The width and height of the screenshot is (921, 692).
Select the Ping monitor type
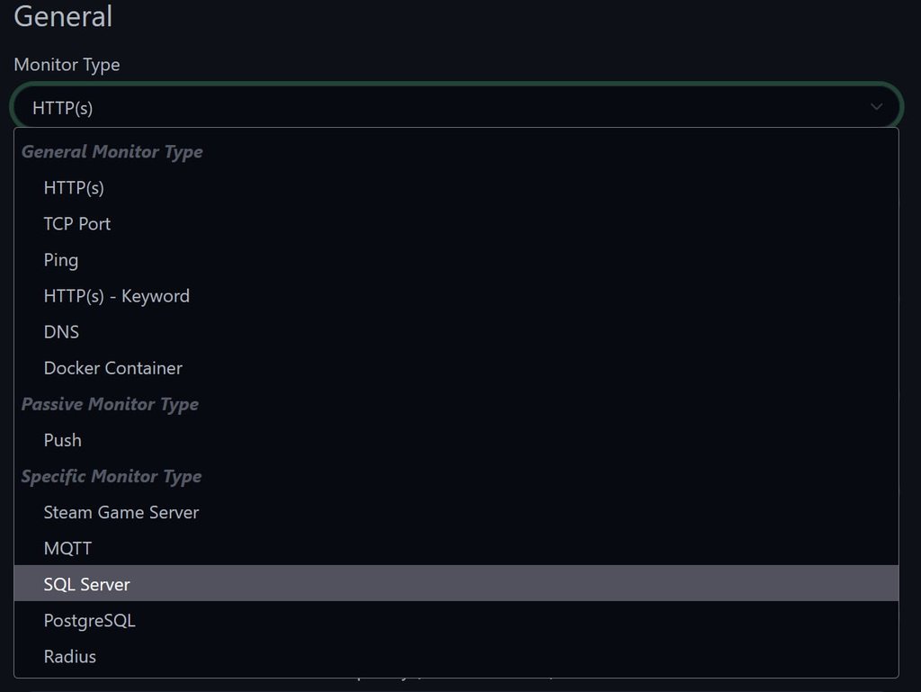[x=456, y=260]
